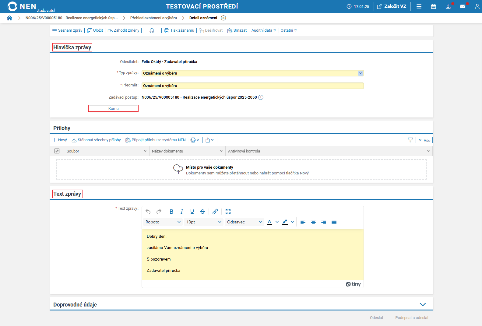Image resolution: width=482 pixels, height=326 pixels.
Task: Toggle fullscreen mode in text editor
Action: click(x=228, y=212)
